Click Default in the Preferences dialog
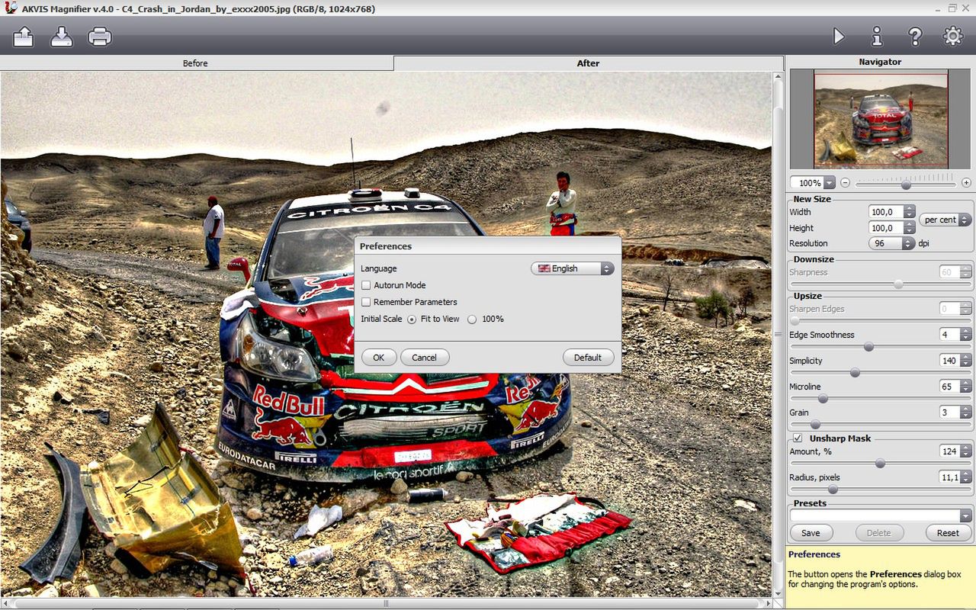The width and height of the screenshot is (976, 610). [588, 358]
